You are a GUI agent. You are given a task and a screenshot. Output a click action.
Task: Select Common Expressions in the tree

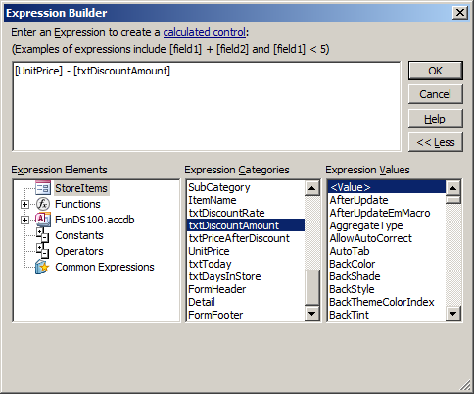[105, 267]
